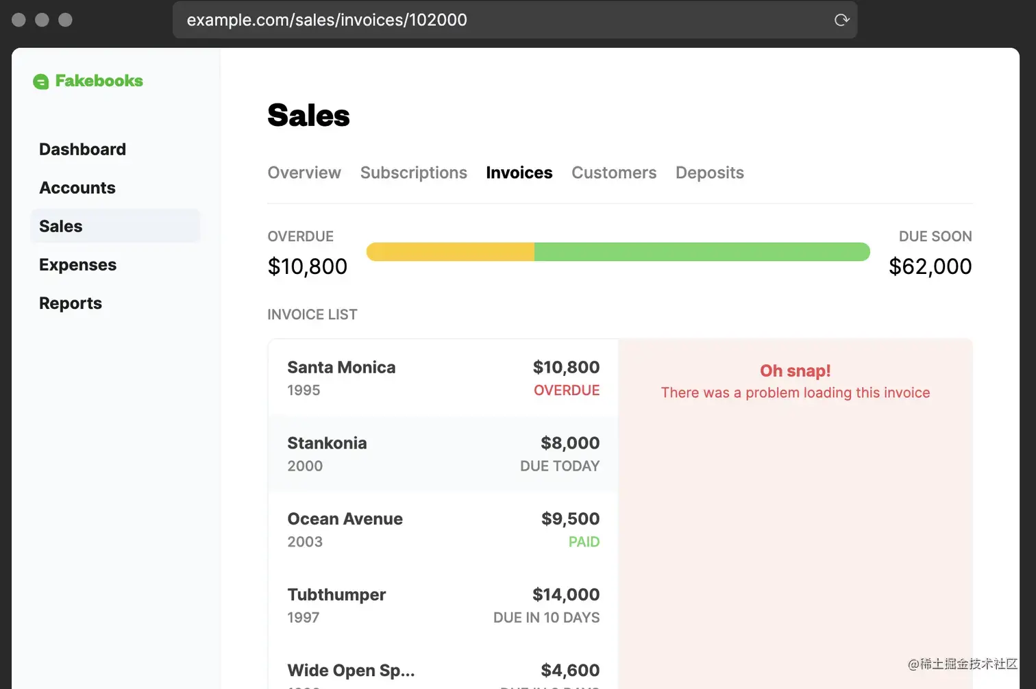1036x689 pixels.
Task: Open the Ocean Avenue invoice
Action: [443, 529]
